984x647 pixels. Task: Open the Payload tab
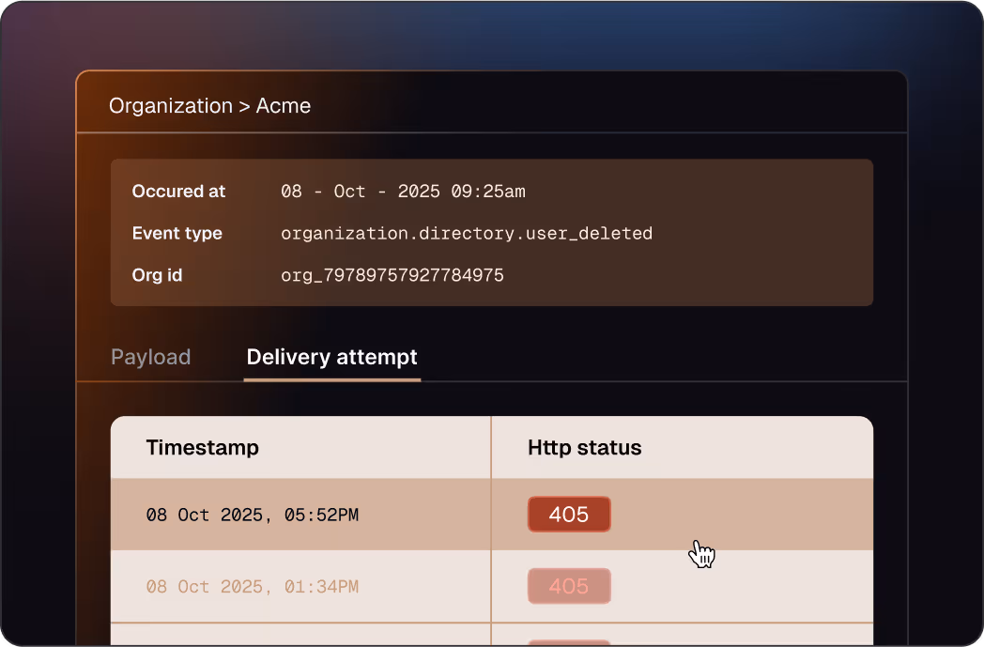(x=150, y=357)
